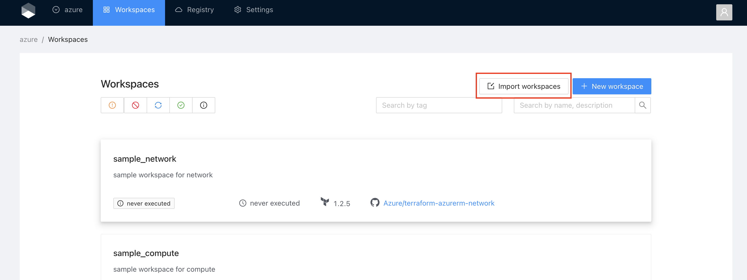Open the Settings menu item
747x280 pixels.
(253, 10)
